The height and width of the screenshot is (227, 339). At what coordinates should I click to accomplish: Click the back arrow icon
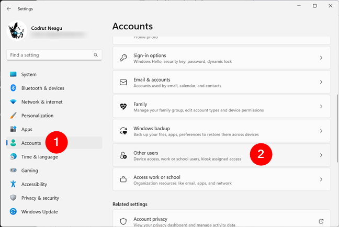[9, 9]
